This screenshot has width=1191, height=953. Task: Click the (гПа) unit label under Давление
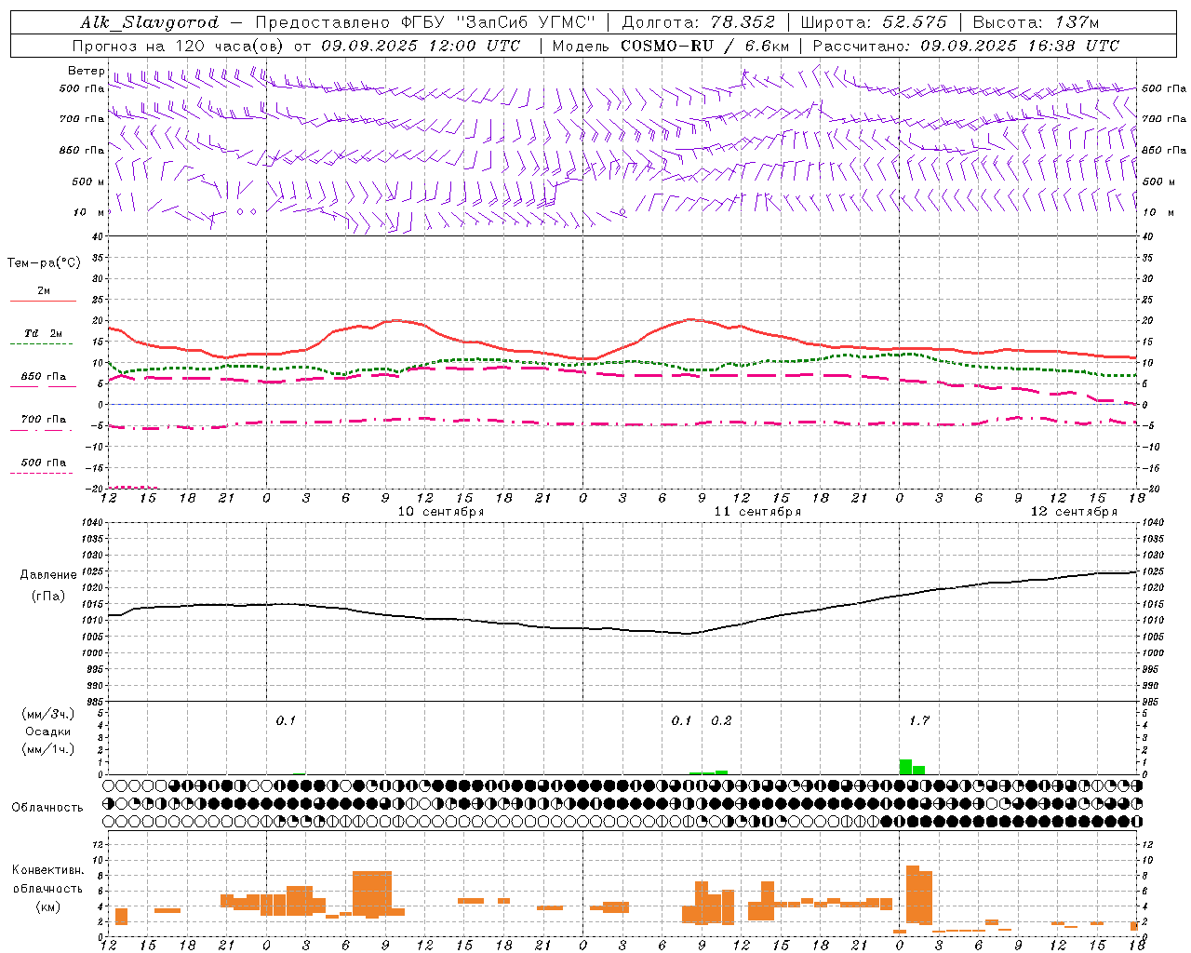coord(47,597)
